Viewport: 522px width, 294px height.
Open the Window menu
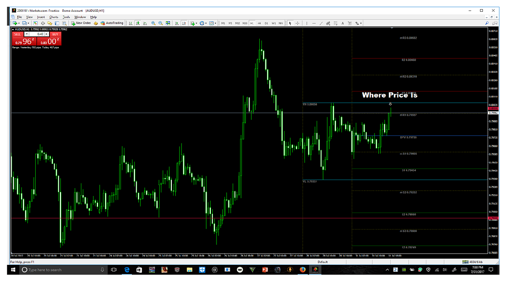80,17
